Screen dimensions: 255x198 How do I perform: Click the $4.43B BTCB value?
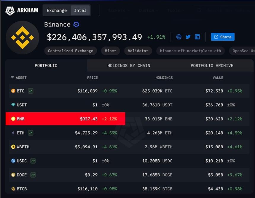point(216,189)
